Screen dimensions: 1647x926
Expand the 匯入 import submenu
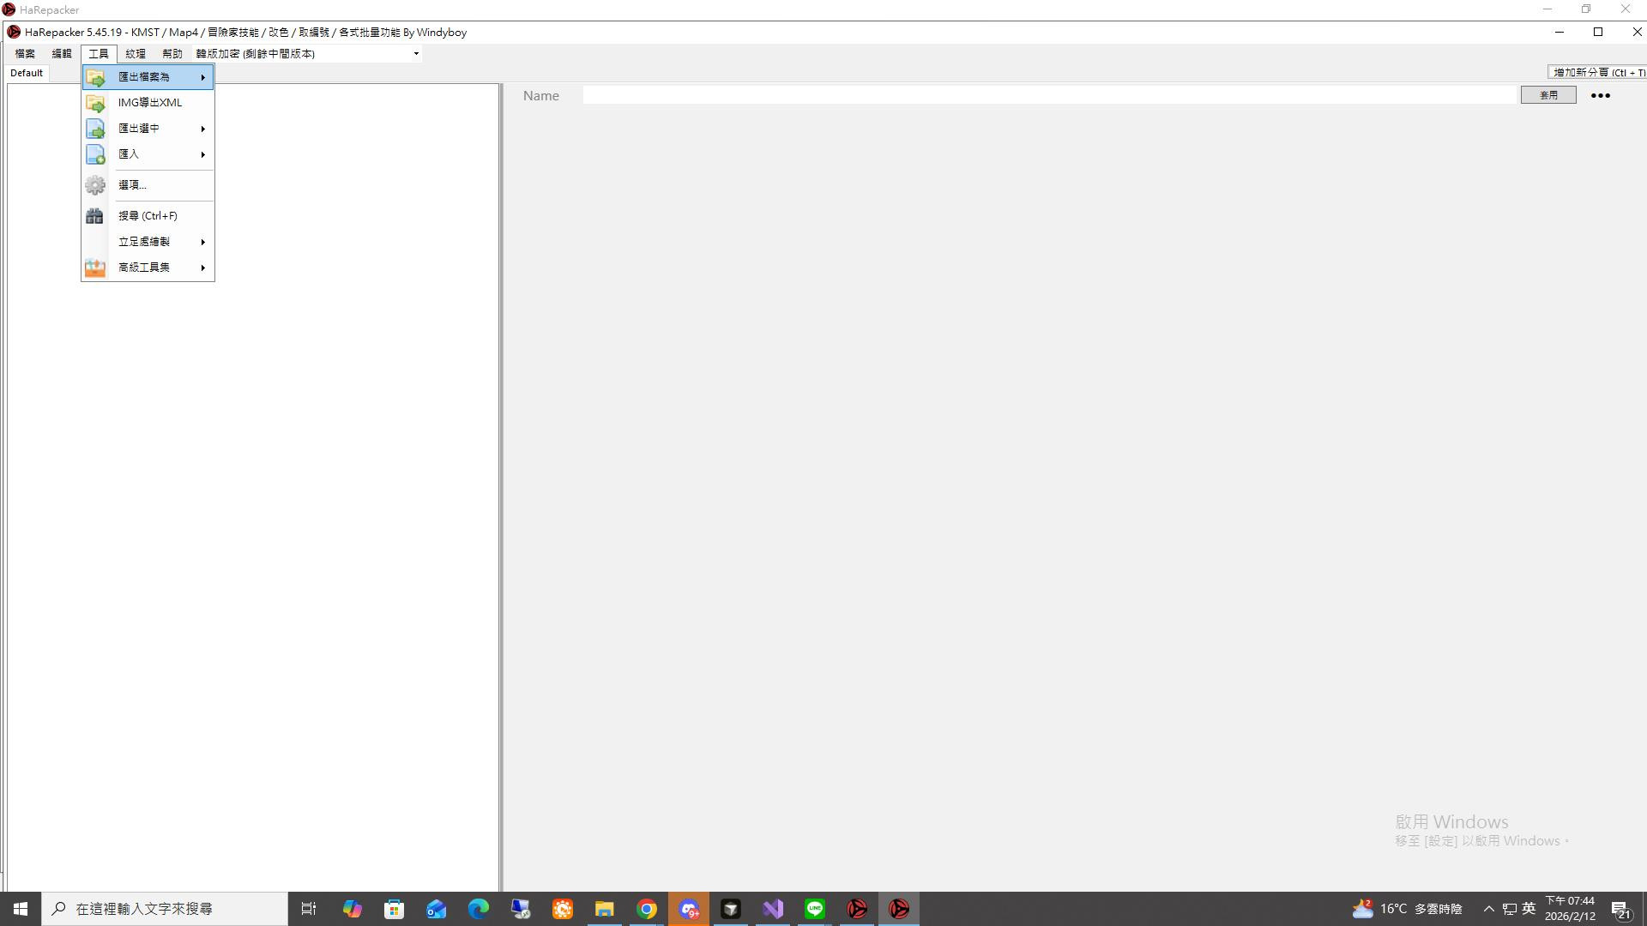[148, 154]
